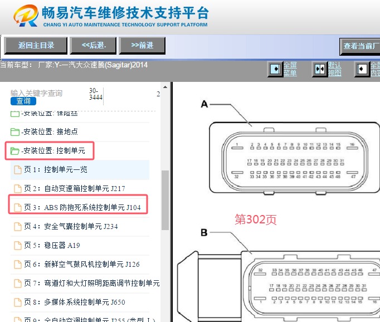This screenshot has width=380, height=322.
Task: Click the page icon of 页 1
Action: 18,170
